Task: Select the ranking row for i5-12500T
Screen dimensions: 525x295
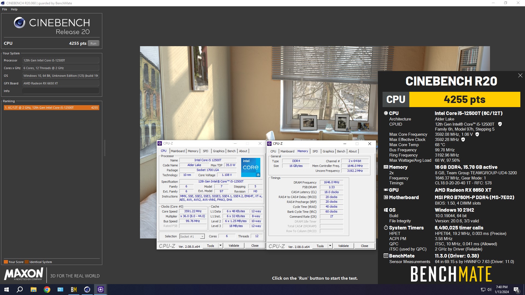Action: pos(51,108)
